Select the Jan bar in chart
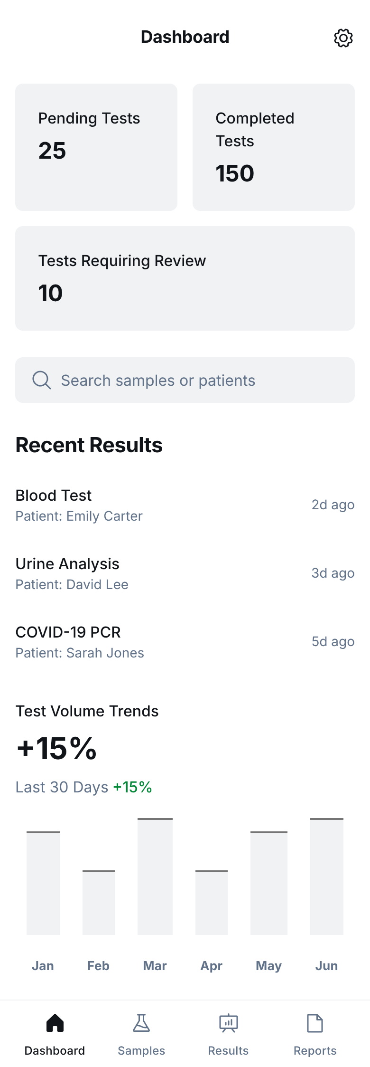 pos(43,883)
